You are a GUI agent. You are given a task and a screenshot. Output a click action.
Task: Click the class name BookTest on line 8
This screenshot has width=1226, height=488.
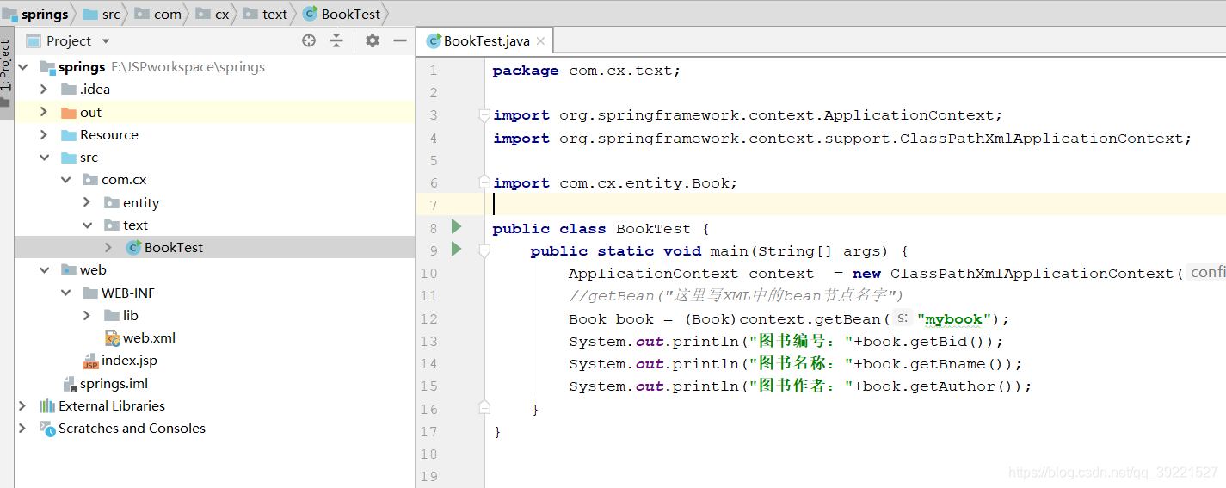(653, 229)
